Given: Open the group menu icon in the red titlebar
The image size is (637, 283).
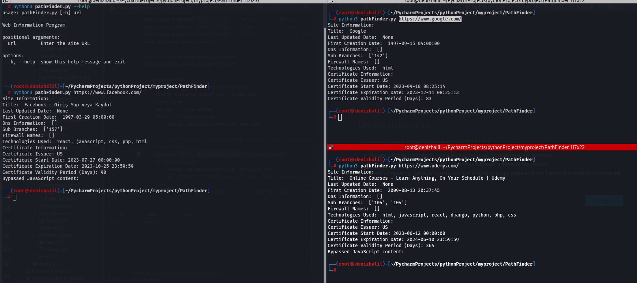Looking at the screenshot, I should pyautogui.click(x=330, y=147).
